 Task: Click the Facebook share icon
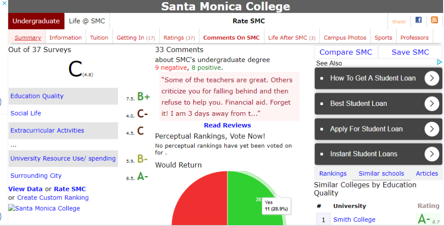pyautogui.click(x=418, y=20)
